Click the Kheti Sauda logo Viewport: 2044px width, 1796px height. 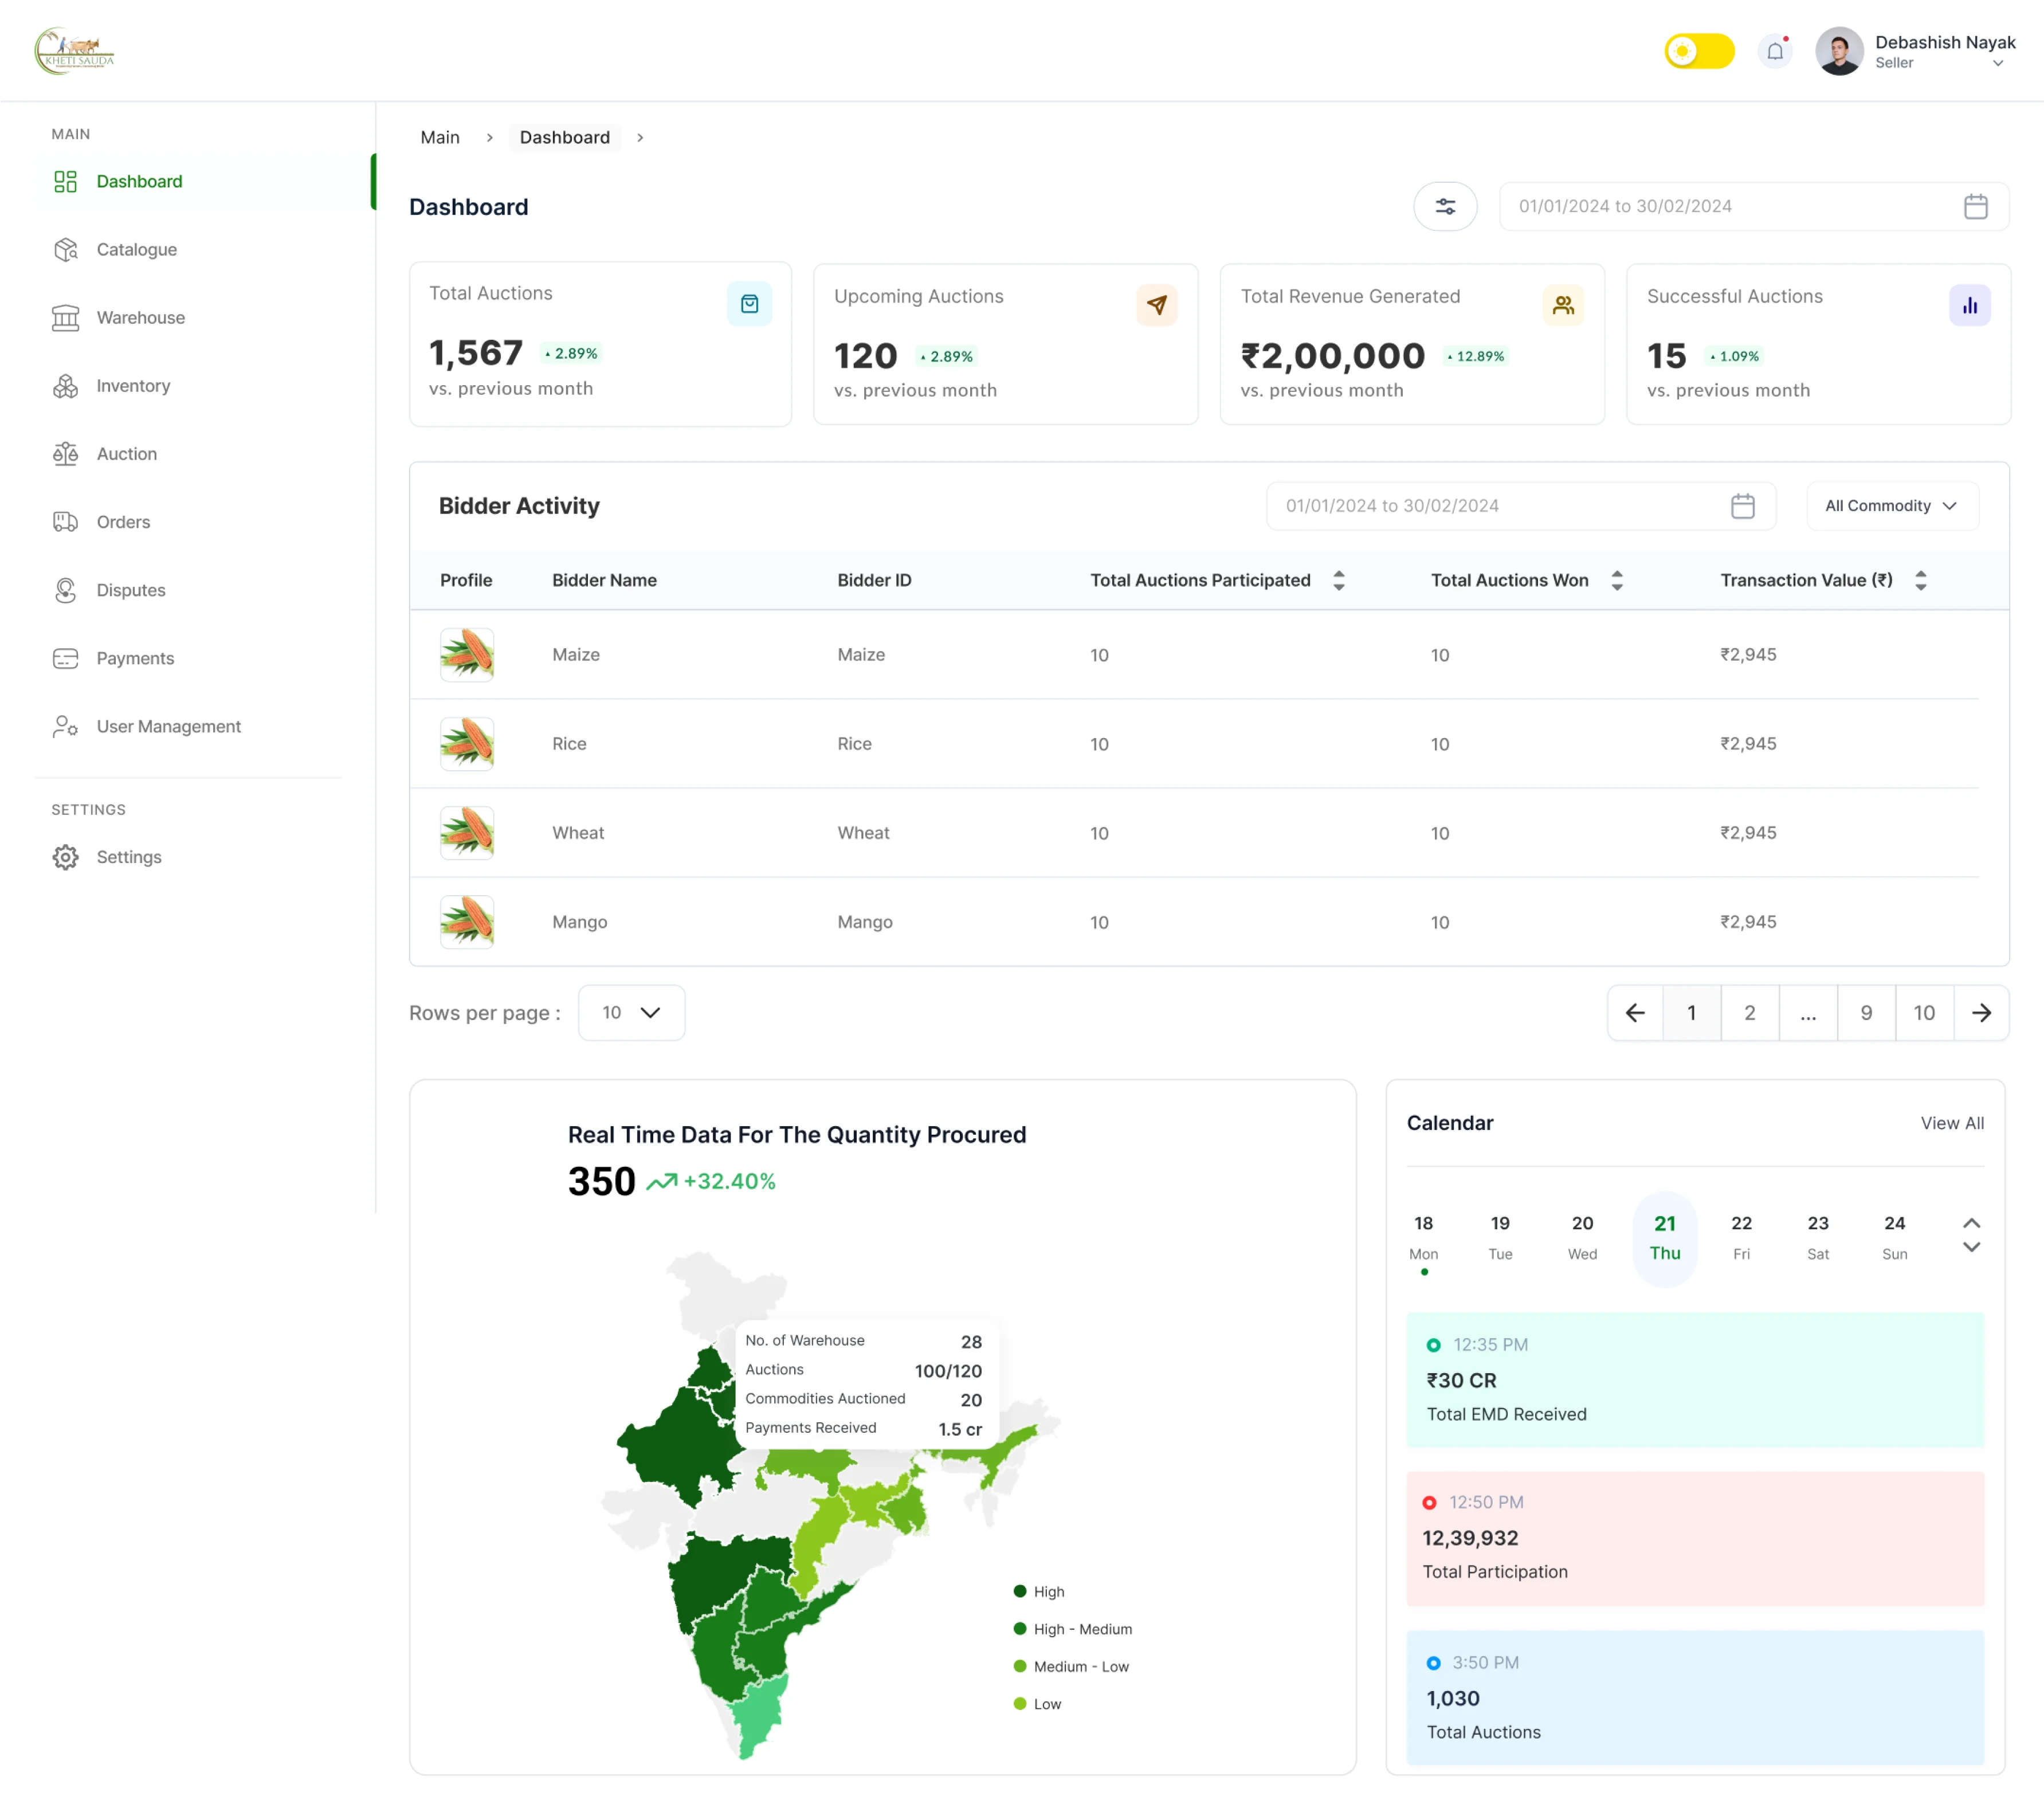[75, 50]
